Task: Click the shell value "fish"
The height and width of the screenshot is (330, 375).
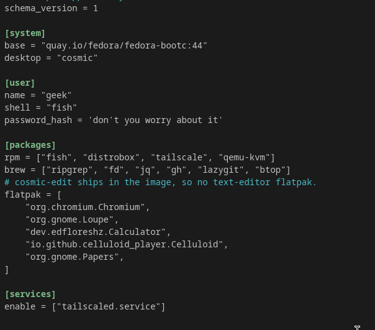Action: pyautogui.click(x=61, y=108)
